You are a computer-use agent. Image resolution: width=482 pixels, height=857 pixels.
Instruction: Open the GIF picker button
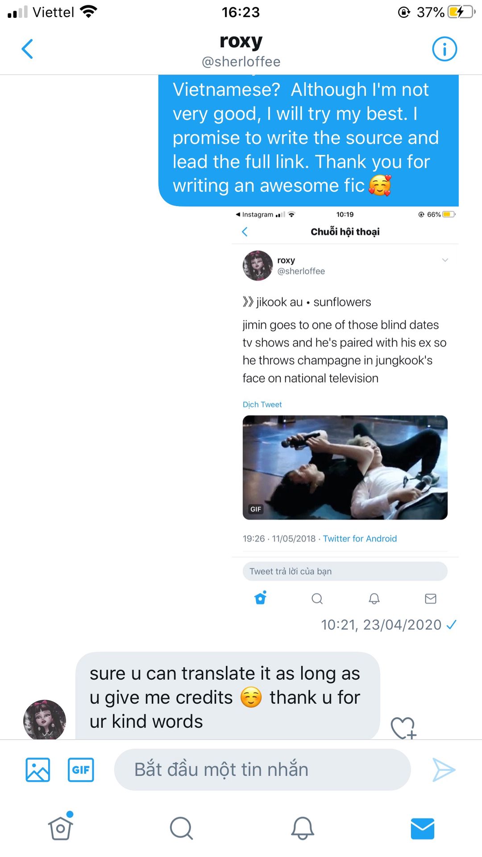click(x=81, y=770)
